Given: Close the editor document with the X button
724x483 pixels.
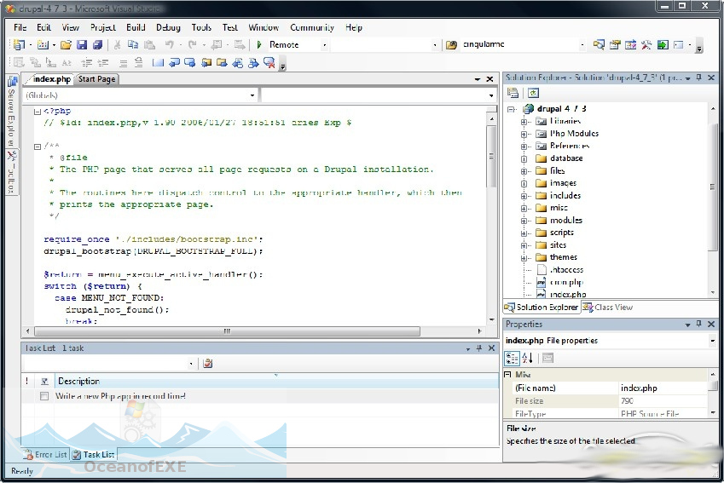Looking at the screenshot, I should pyautogui.click(x=489, y=79).
